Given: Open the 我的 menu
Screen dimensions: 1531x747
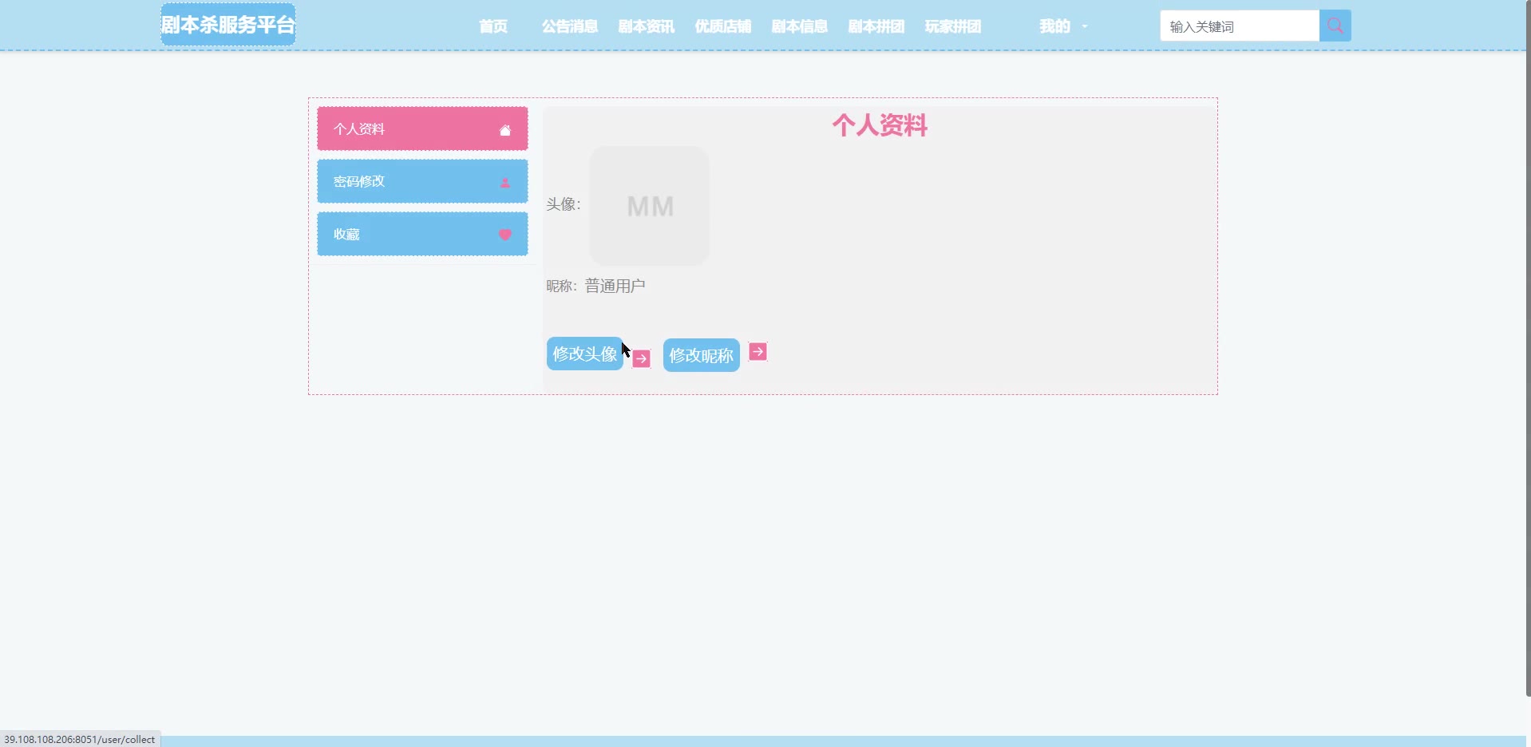Looking at the screenshot, I should pos(1054,26).
